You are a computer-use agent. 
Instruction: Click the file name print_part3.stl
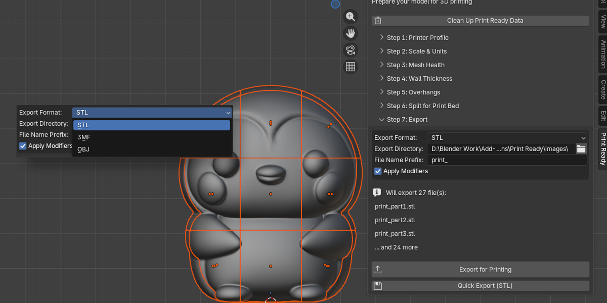point(395,234)
